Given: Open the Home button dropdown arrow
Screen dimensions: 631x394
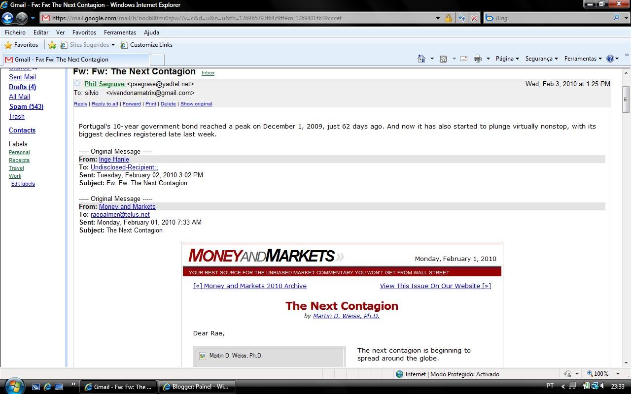Looking at the screenshot, I should pos(432,59).
